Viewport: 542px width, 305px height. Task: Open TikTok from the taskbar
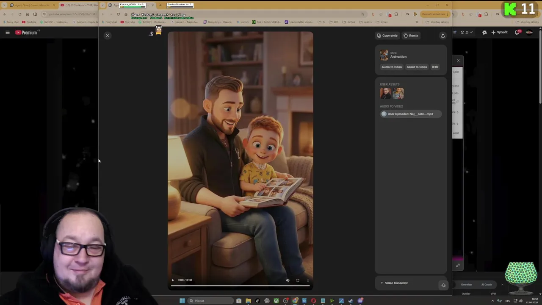[x=257, y=301]
